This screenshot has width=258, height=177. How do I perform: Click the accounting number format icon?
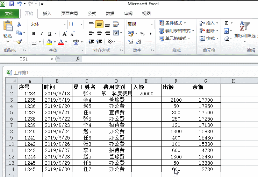131,34
